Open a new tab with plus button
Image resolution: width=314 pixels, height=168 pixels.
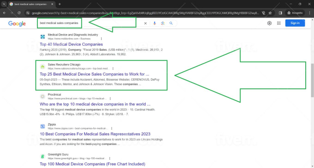[x=60, y=4]
